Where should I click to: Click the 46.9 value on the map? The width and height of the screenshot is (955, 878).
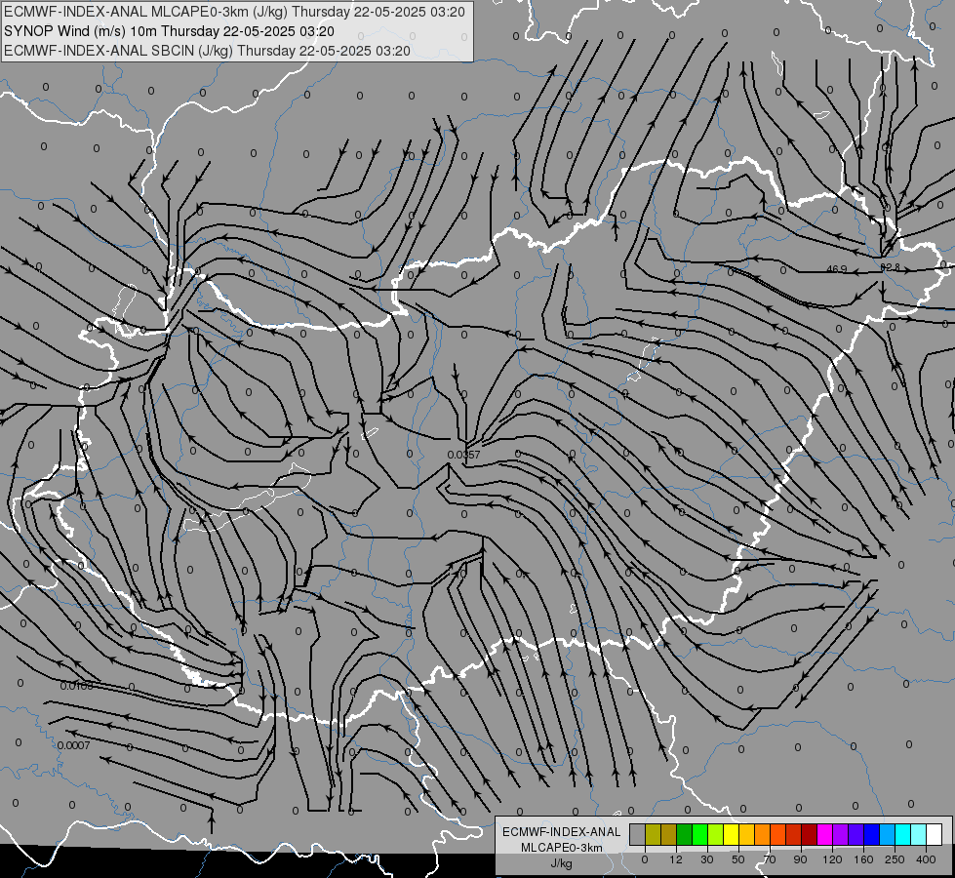click(x=837, y=268)
